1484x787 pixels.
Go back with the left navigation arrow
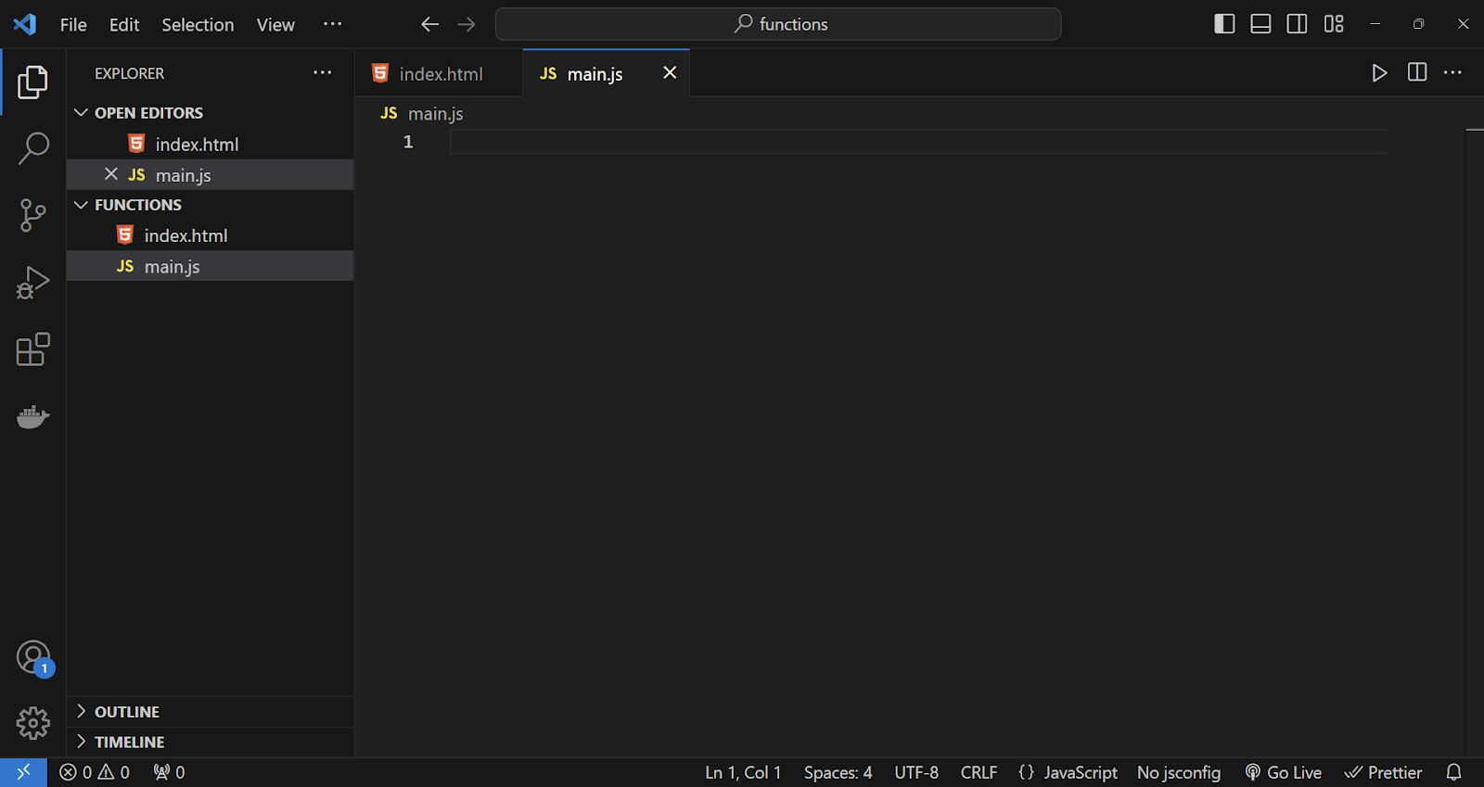click(429, 24)
